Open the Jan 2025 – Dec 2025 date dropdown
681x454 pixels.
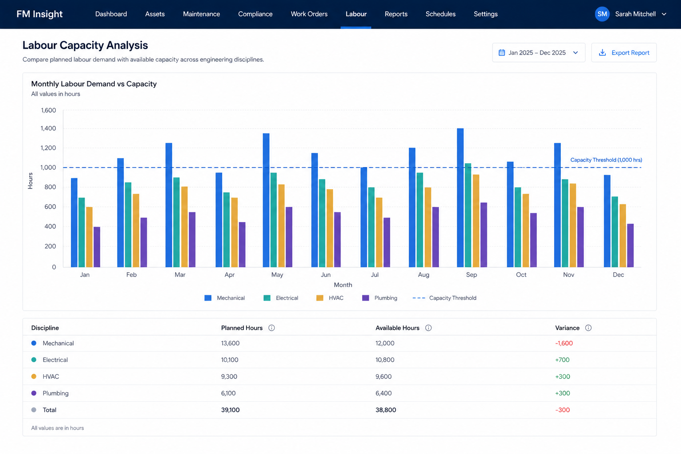539,53
